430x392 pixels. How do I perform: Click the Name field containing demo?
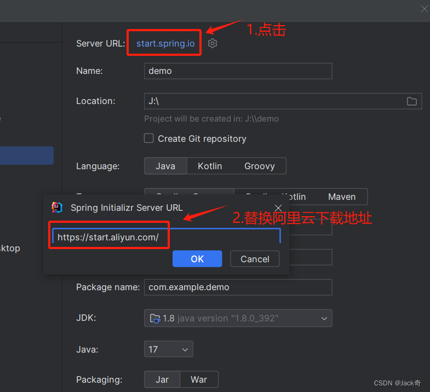point(238,71)
